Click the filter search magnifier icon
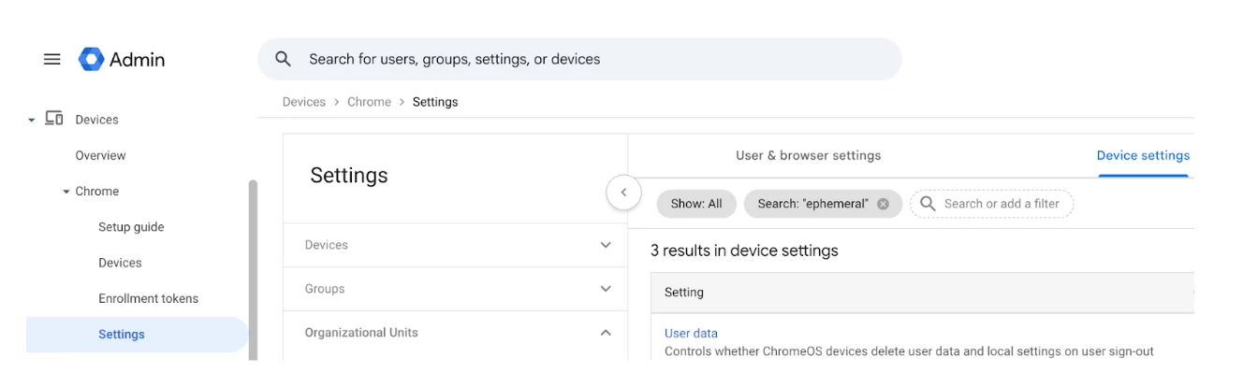The width and height of the screenshot is (1243, 387). 928,204
